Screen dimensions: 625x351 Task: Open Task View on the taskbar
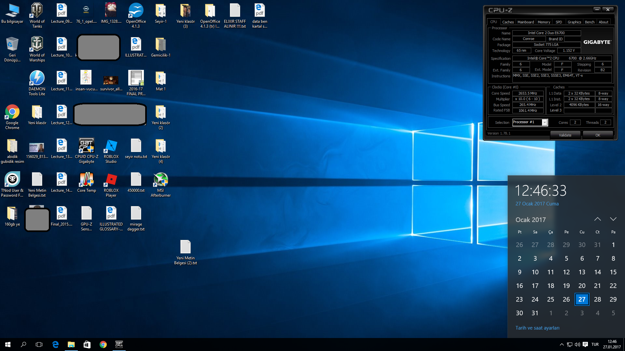tap(39, 344)
